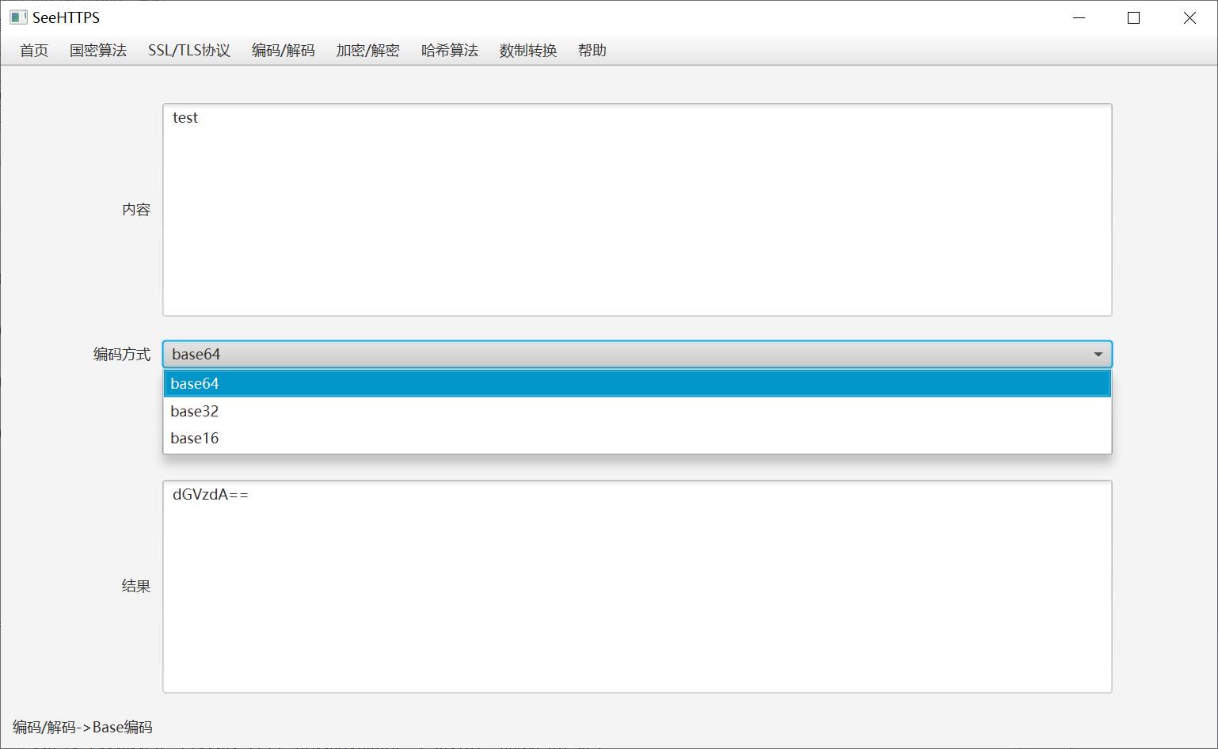Viewport: 1218px width, 749px height.
Task: Choose base32 encoding option
Action: coord(638,411)
